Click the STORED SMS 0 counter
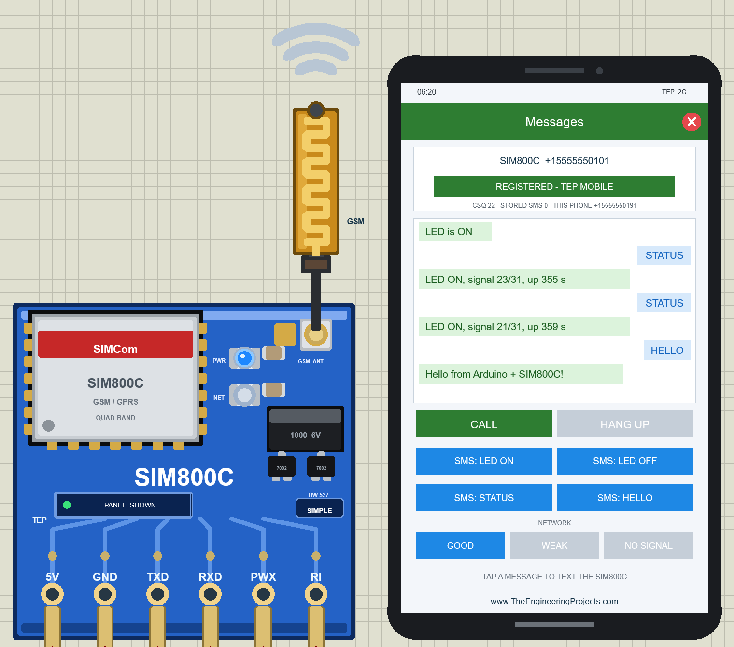 524,205
